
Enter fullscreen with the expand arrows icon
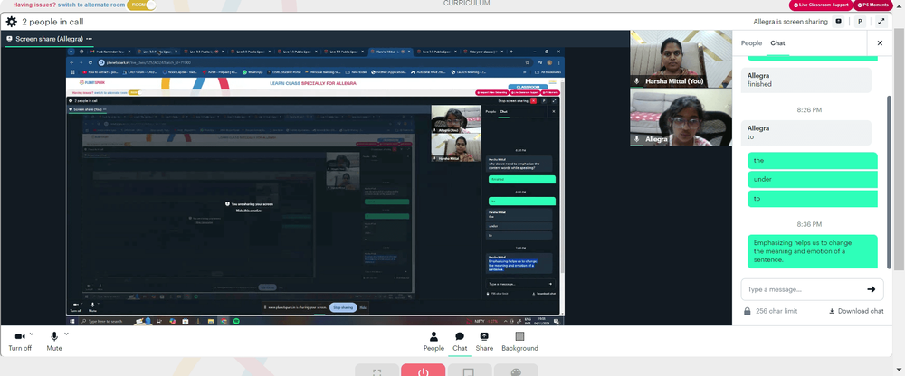coord(881,22)
